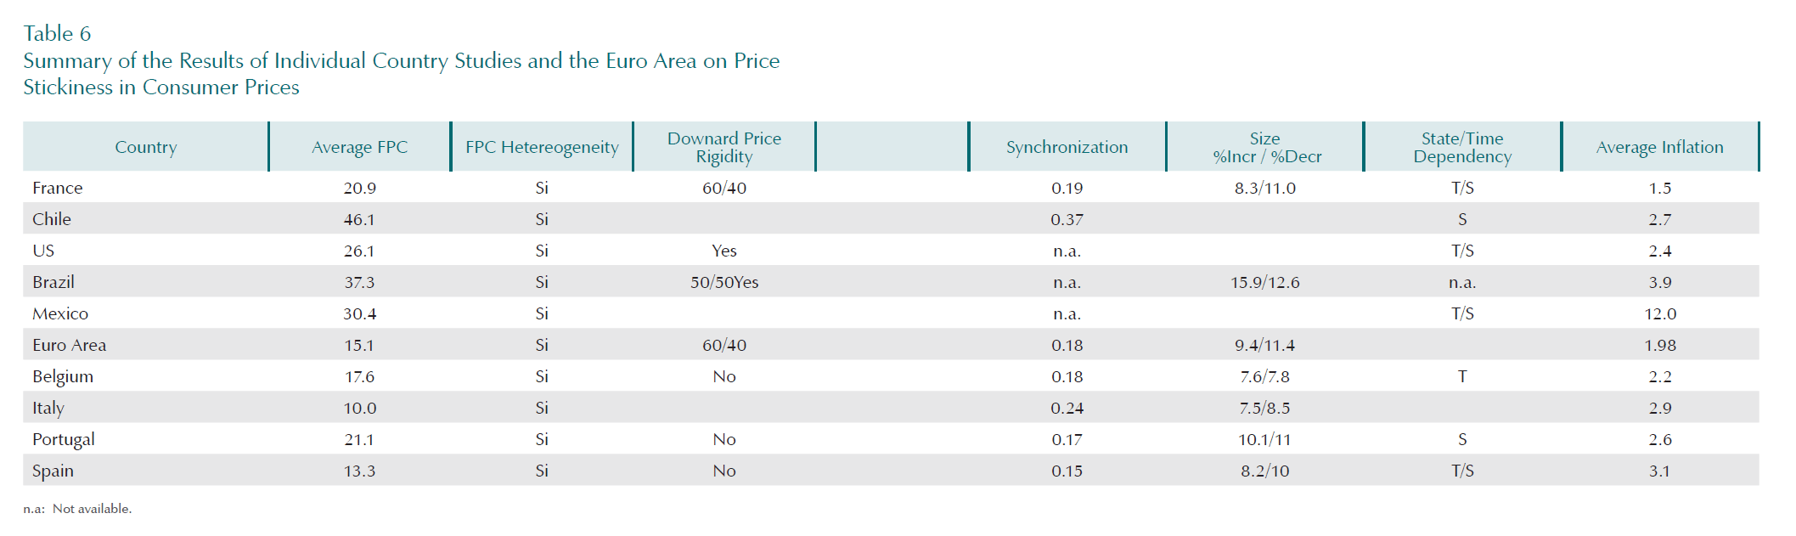1796x536 pixels.
Task: Click the FPC Hetereogeneity column header
Action: click(542, 147)
